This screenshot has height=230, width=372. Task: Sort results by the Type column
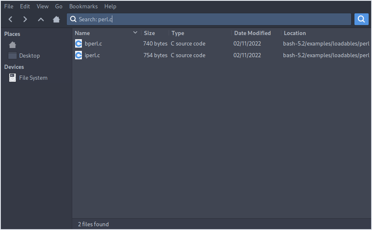click(178, 33)
